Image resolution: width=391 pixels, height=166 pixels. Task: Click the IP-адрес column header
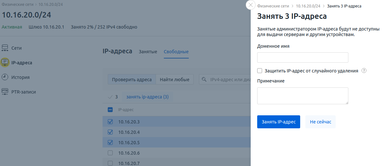tap(126, 110)
